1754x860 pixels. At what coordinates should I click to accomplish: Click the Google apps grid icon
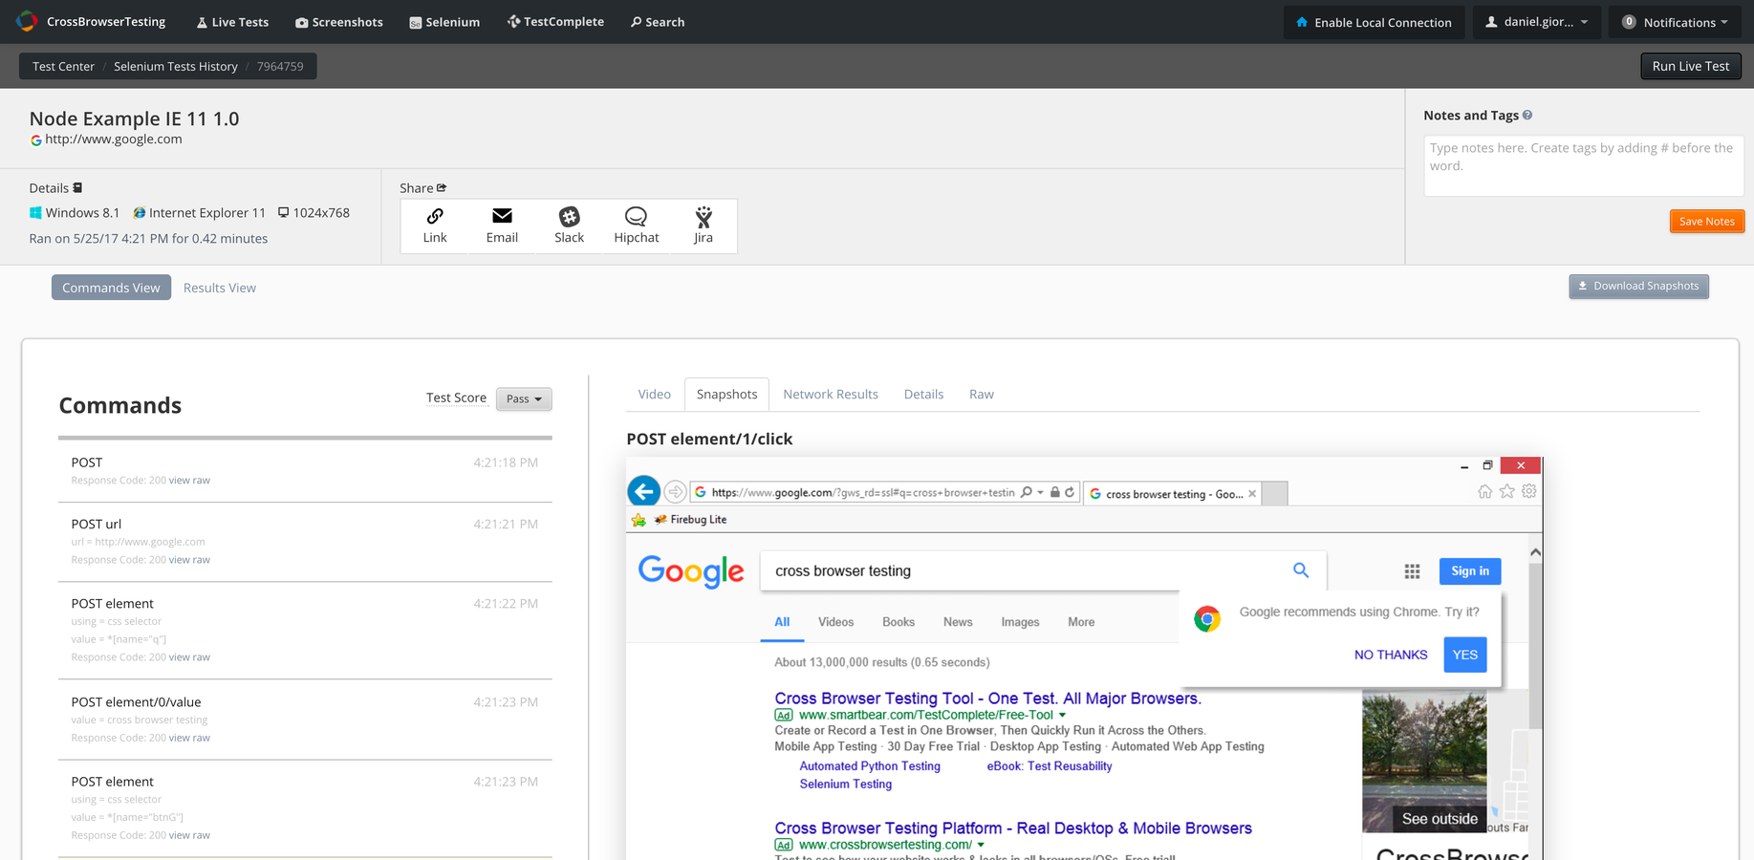tap(1412, 571)
